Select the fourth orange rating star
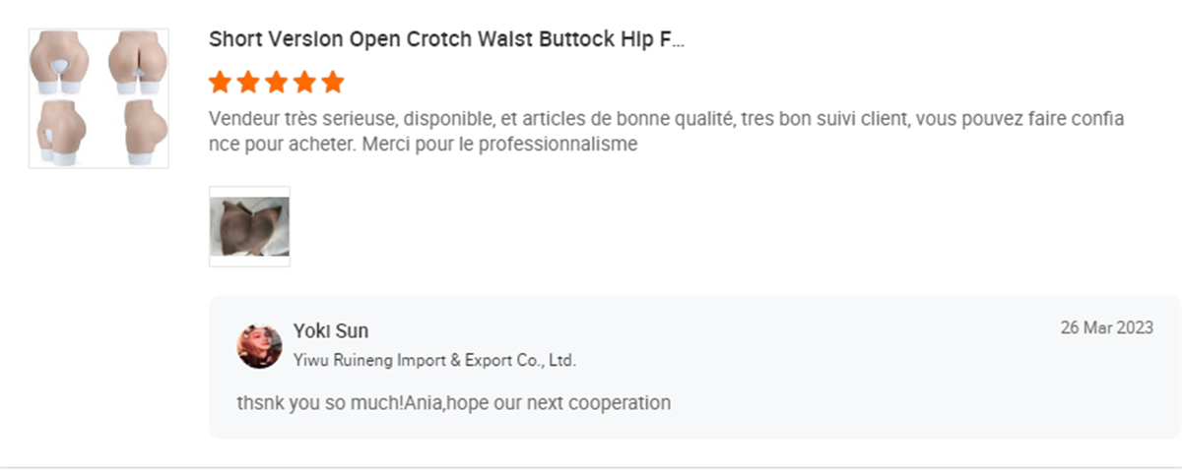Screen dimensions: 1182x470 coord(304,82)
